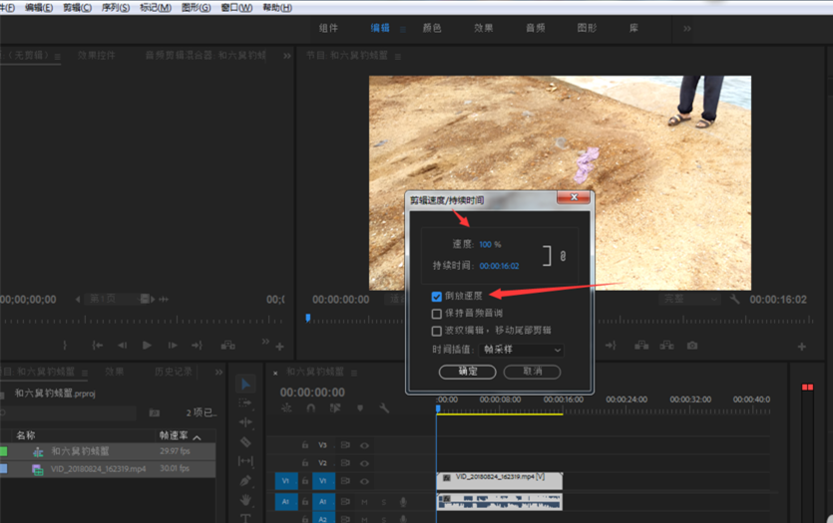The width and height of the screenshot is (833, 523).
Task: Enable the 保持音频音调 checkbox
Action: tap(437, 314)
